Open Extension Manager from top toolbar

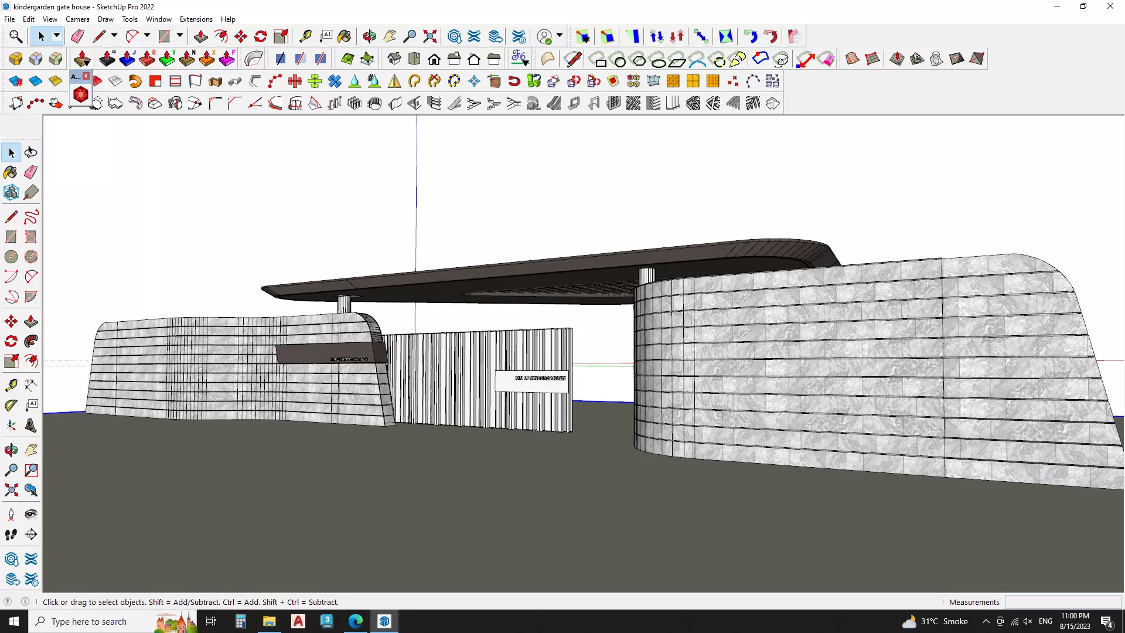coord(519,36)
